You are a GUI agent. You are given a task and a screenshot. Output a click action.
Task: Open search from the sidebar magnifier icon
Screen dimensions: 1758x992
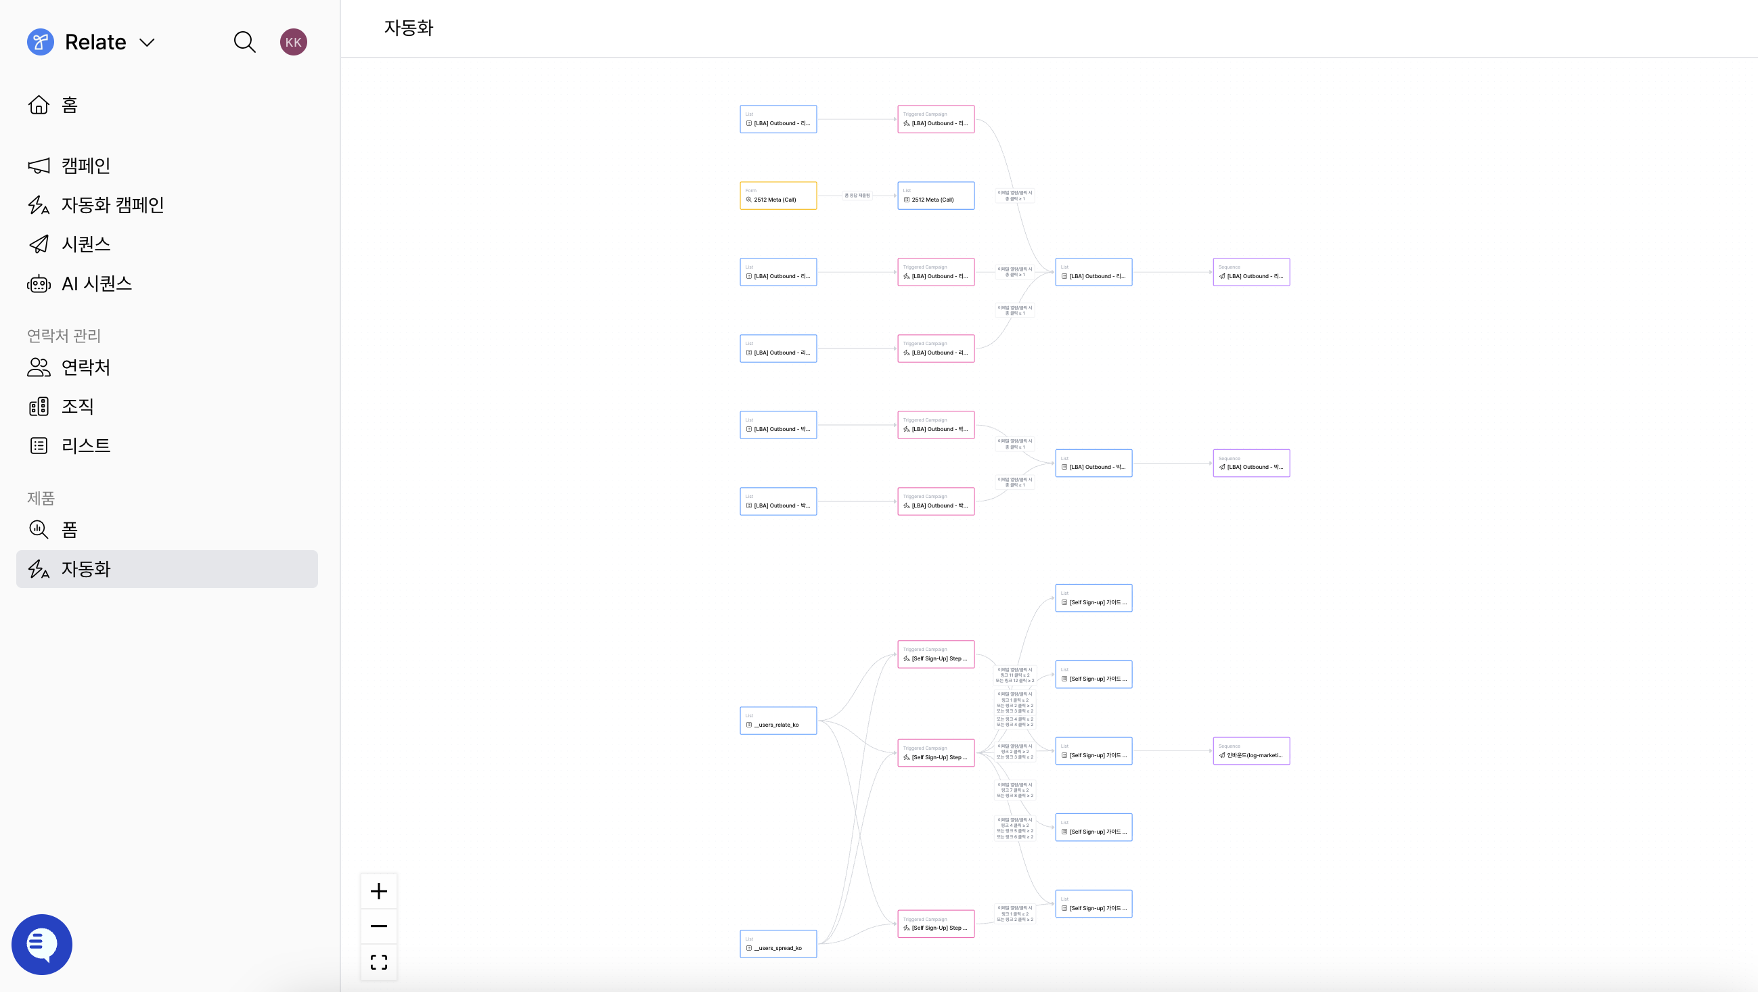click(245, 42)
